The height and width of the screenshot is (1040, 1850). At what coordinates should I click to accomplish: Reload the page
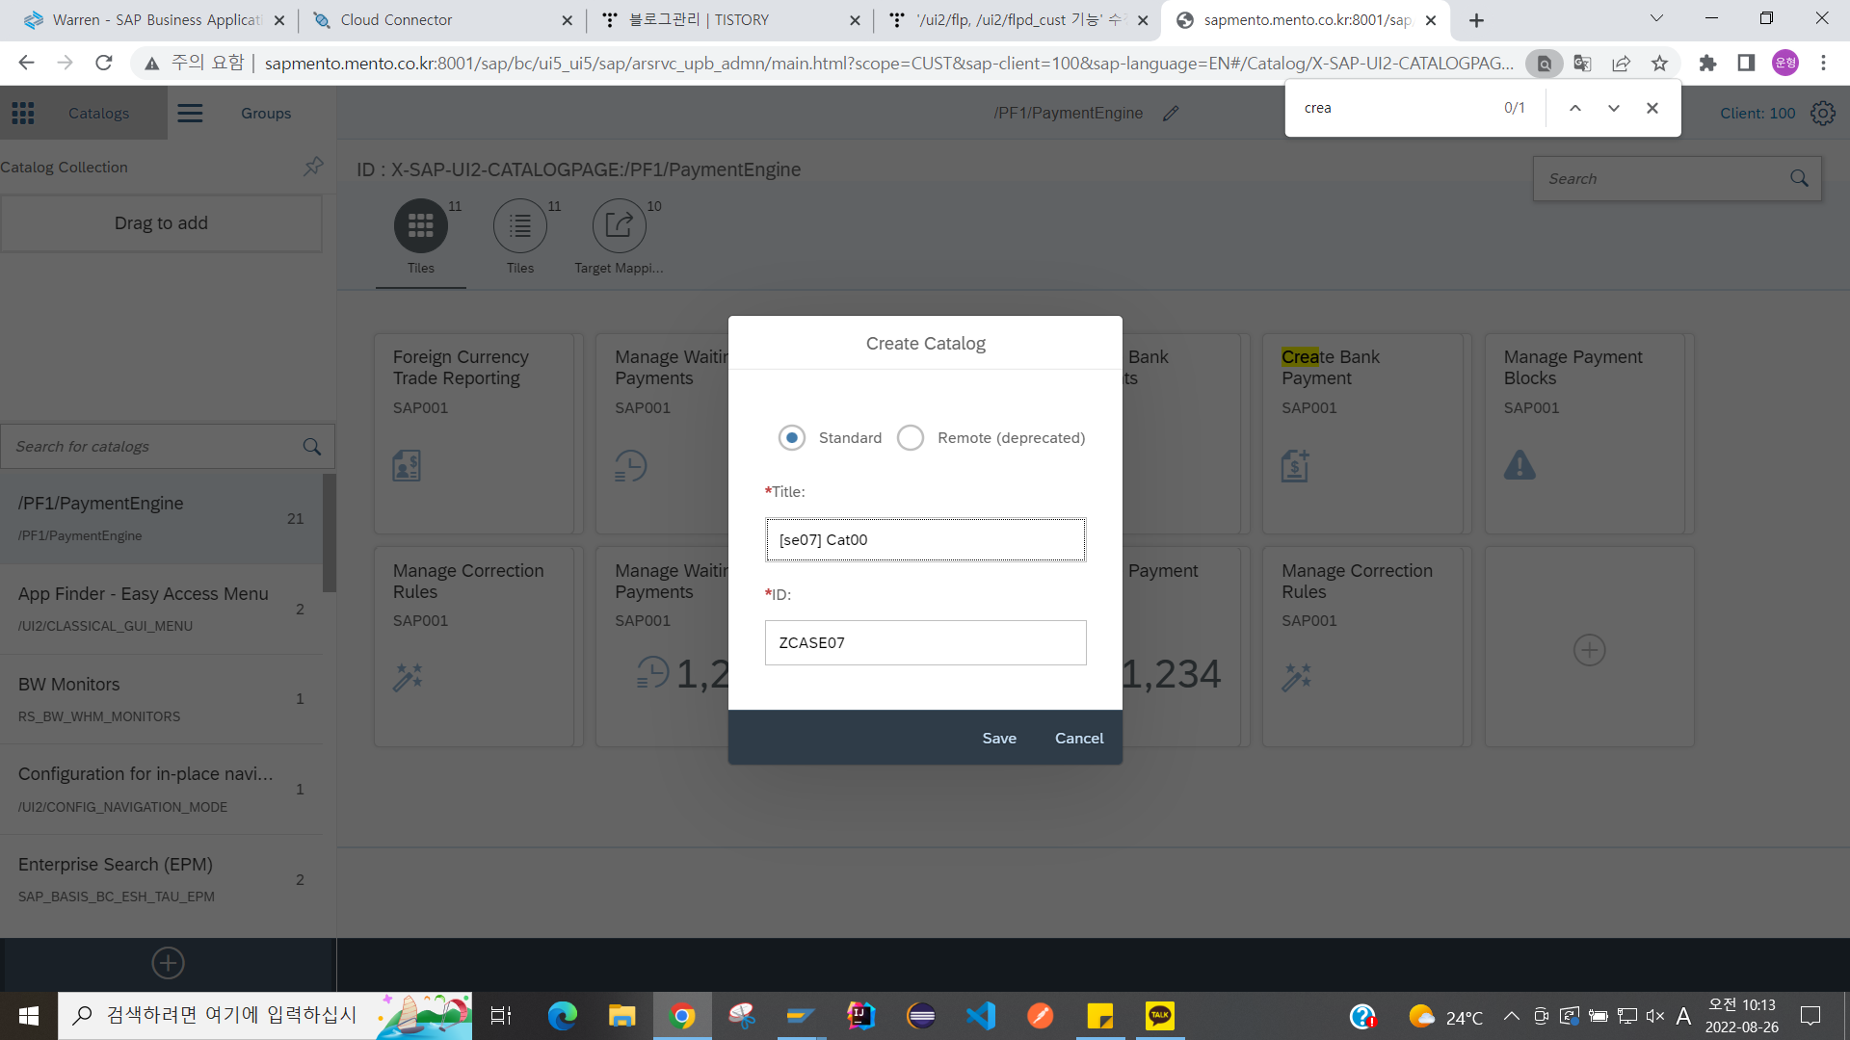click(x=103, y=63)
